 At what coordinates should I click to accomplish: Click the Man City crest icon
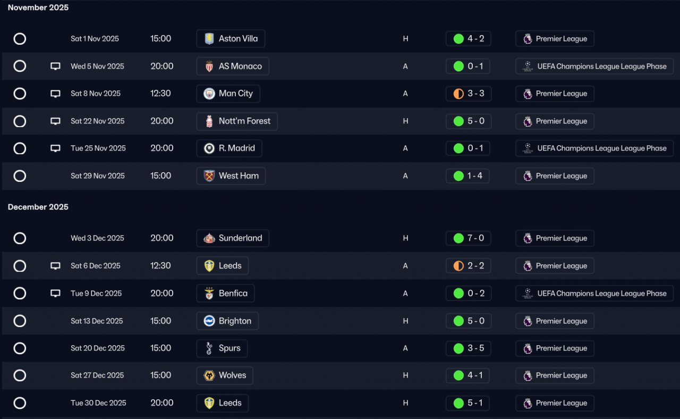point(209,94)
